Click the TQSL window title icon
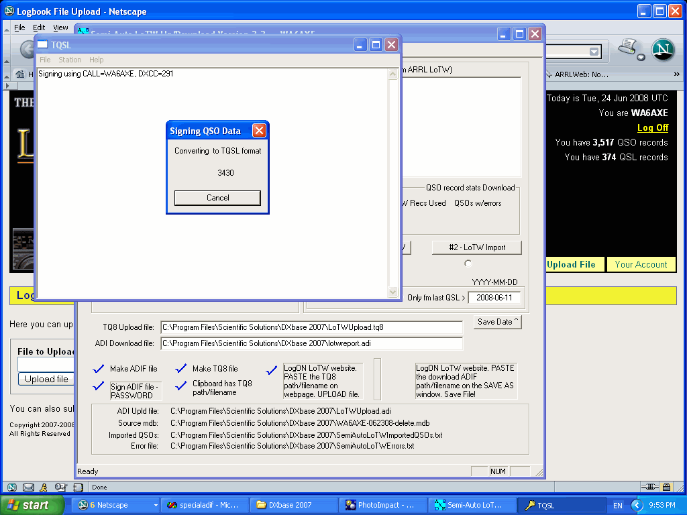The width and height of the screenshot is (687, 515). 42,44
